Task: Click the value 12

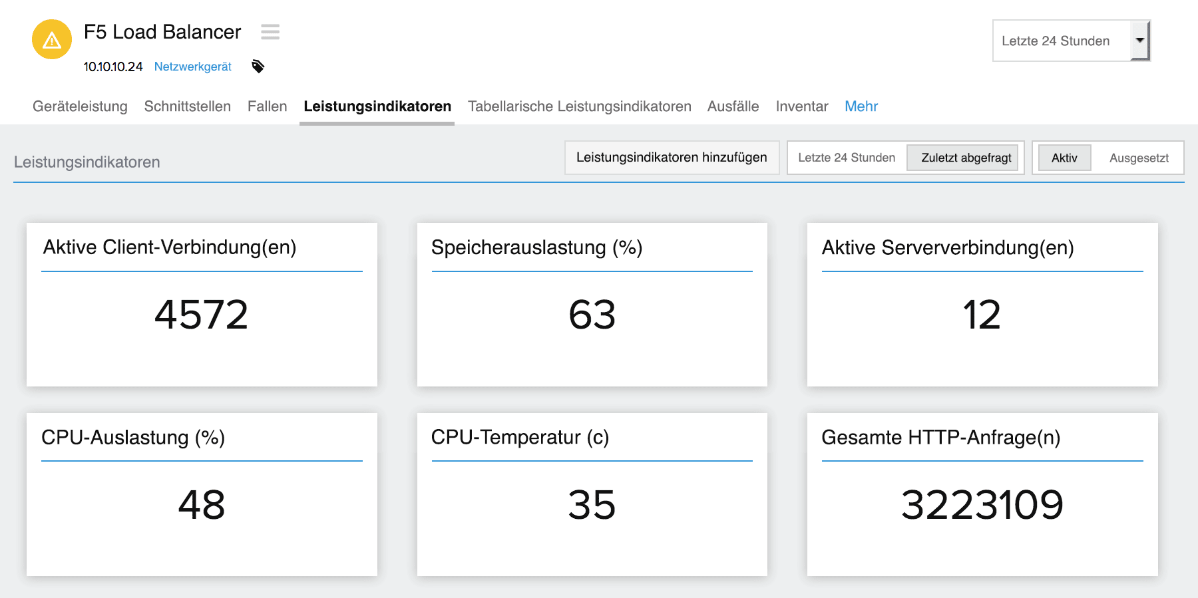Action: pyautogui.click(x=982, y=315)
